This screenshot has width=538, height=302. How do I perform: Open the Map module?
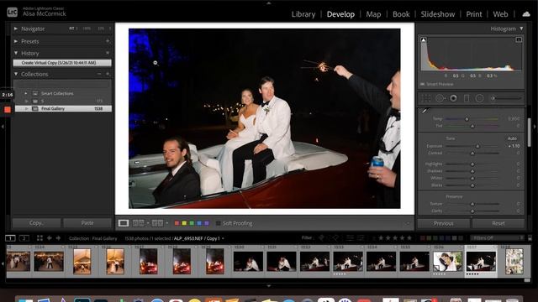pyautogui.click(x=373, y=14)
